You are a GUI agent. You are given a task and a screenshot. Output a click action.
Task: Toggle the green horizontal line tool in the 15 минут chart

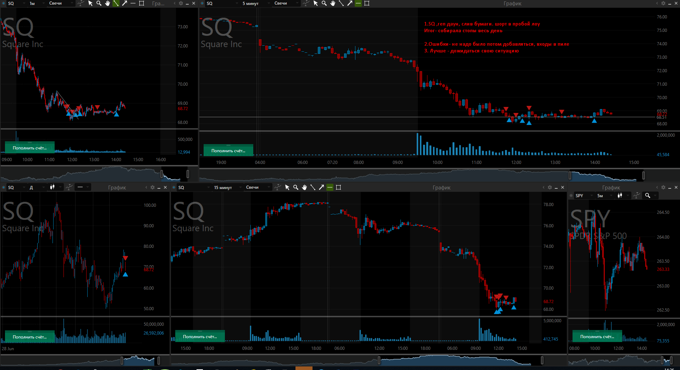pos(330,187)
